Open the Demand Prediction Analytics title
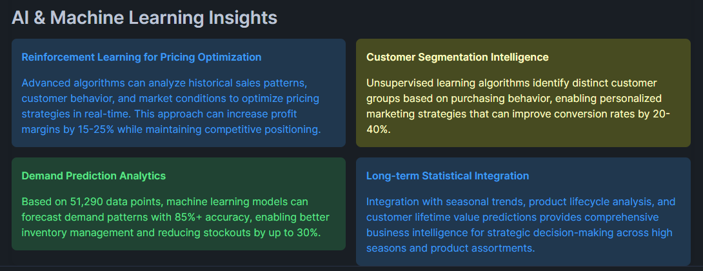 pos(94,176)
